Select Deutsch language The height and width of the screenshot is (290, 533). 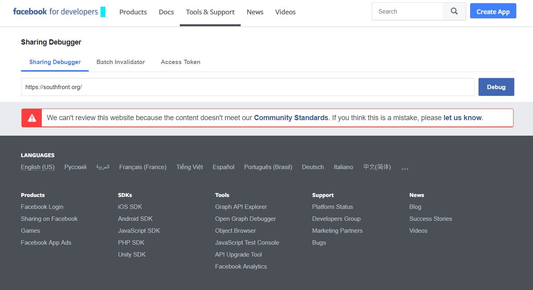coord(313,167)
